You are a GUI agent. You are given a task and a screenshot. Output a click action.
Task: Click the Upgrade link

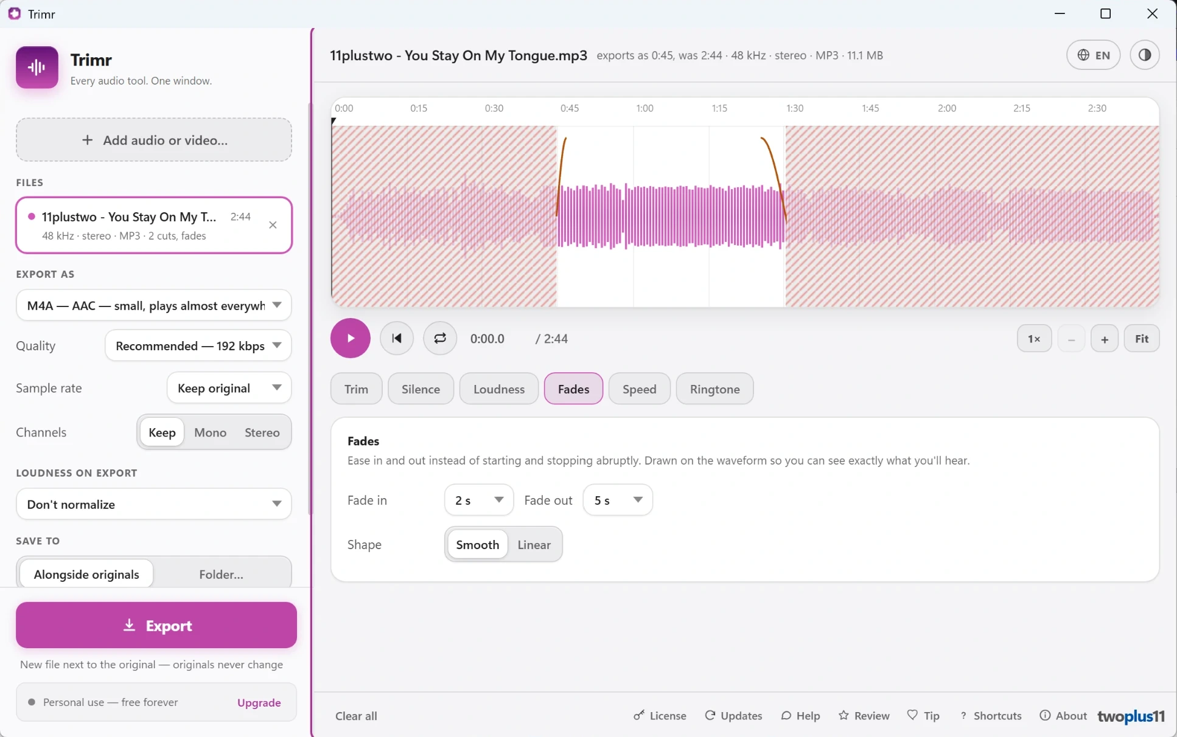tap(259, 702)
